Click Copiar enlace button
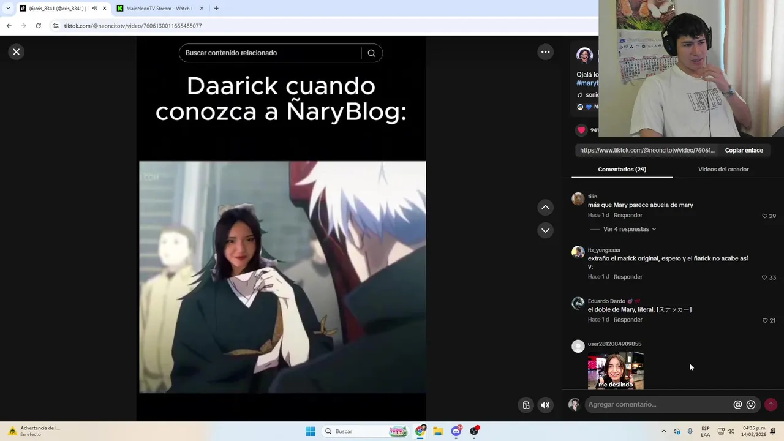Viewport: 784px width, 441px height. (744, 150)
